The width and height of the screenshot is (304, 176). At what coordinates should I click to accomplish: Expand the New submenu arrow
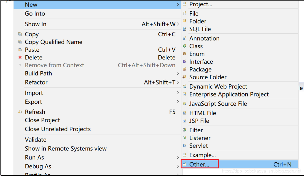178,4
